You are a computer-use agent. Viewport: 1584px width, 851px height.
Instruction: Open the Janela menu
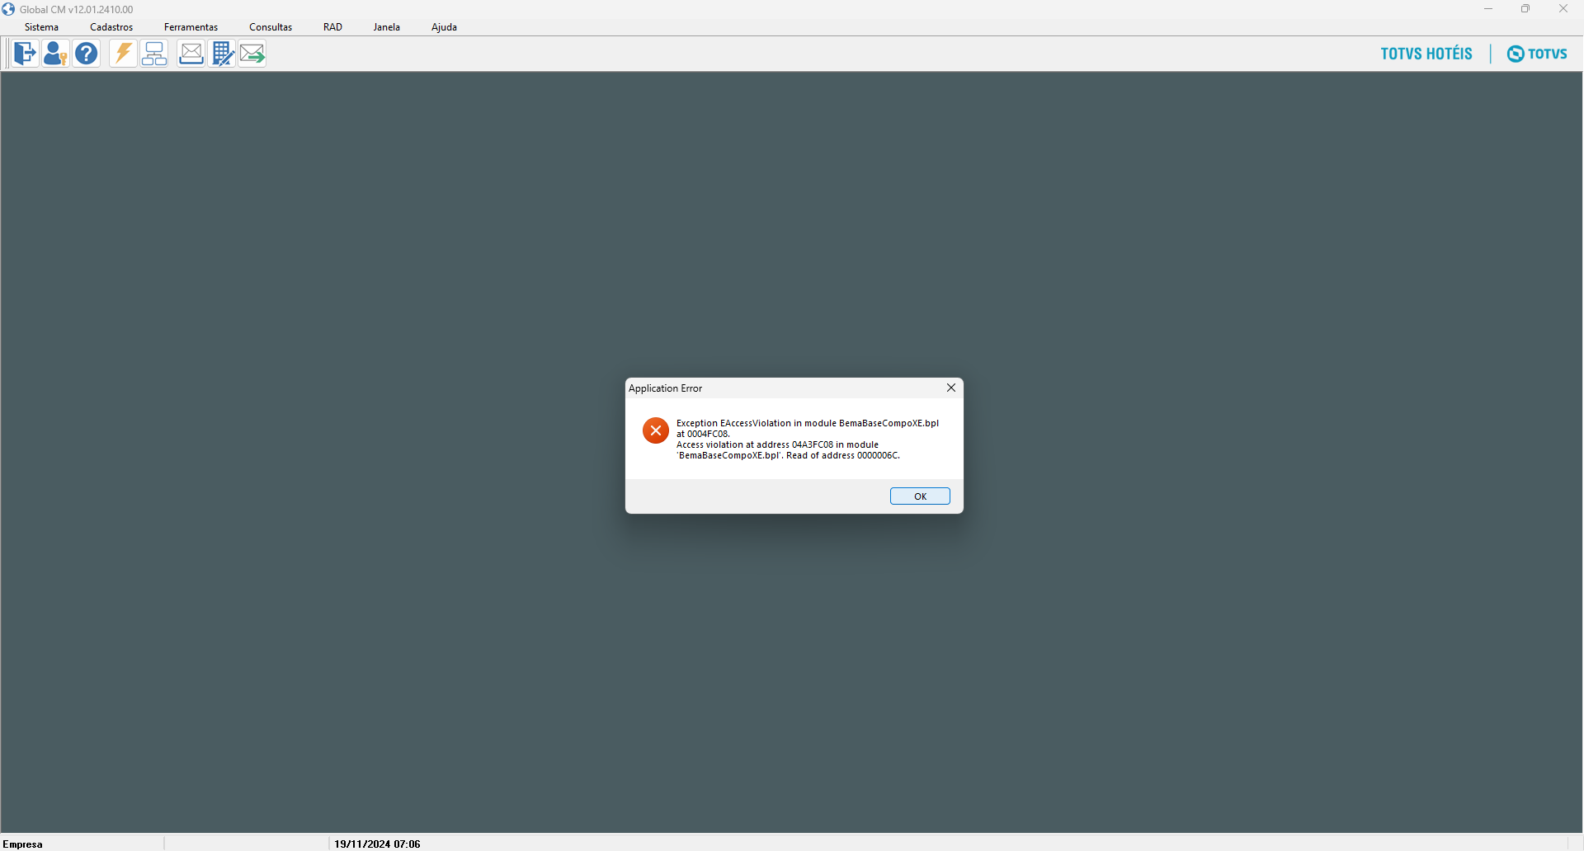386,27
